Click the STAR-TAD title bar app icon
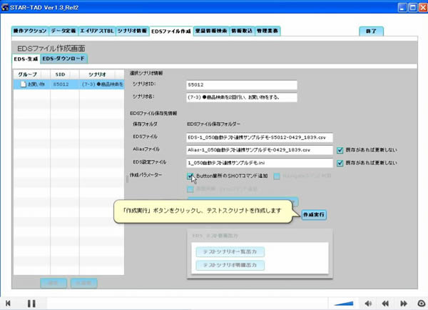Viewport: 428px width, 310px height. point(6,7)
